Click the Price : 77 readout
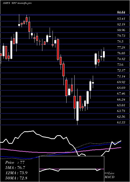 click(15, 162)
